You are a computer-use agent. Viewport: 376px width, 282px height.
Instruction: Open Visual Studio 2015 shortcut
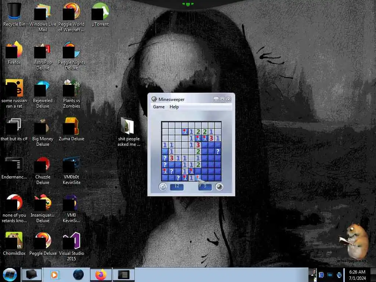72,246
